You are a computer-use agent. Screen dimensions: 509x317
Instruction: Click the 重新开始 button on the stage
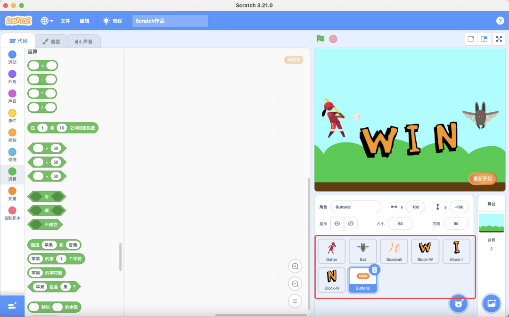click(483, 179)
